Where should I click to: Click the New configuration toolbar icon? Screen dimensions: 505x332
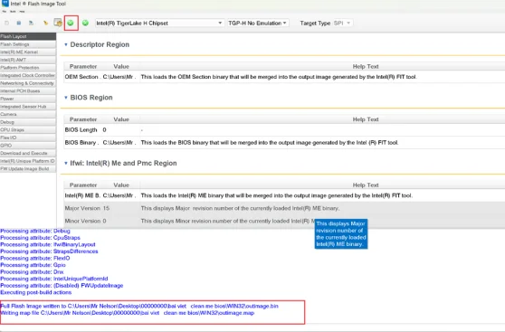[6, 23]
